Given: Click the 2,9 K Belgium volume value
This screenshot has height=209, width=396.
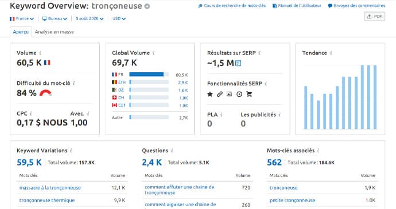Looking at the screenshot, I should tap(183, 82).
